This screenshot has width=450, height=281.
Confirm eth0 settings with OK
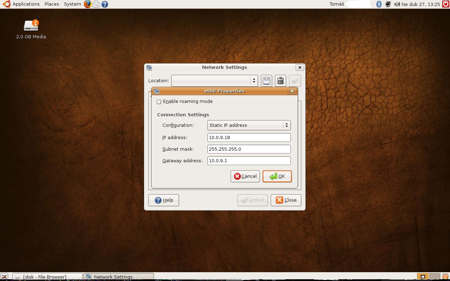[x=277, y=176]
